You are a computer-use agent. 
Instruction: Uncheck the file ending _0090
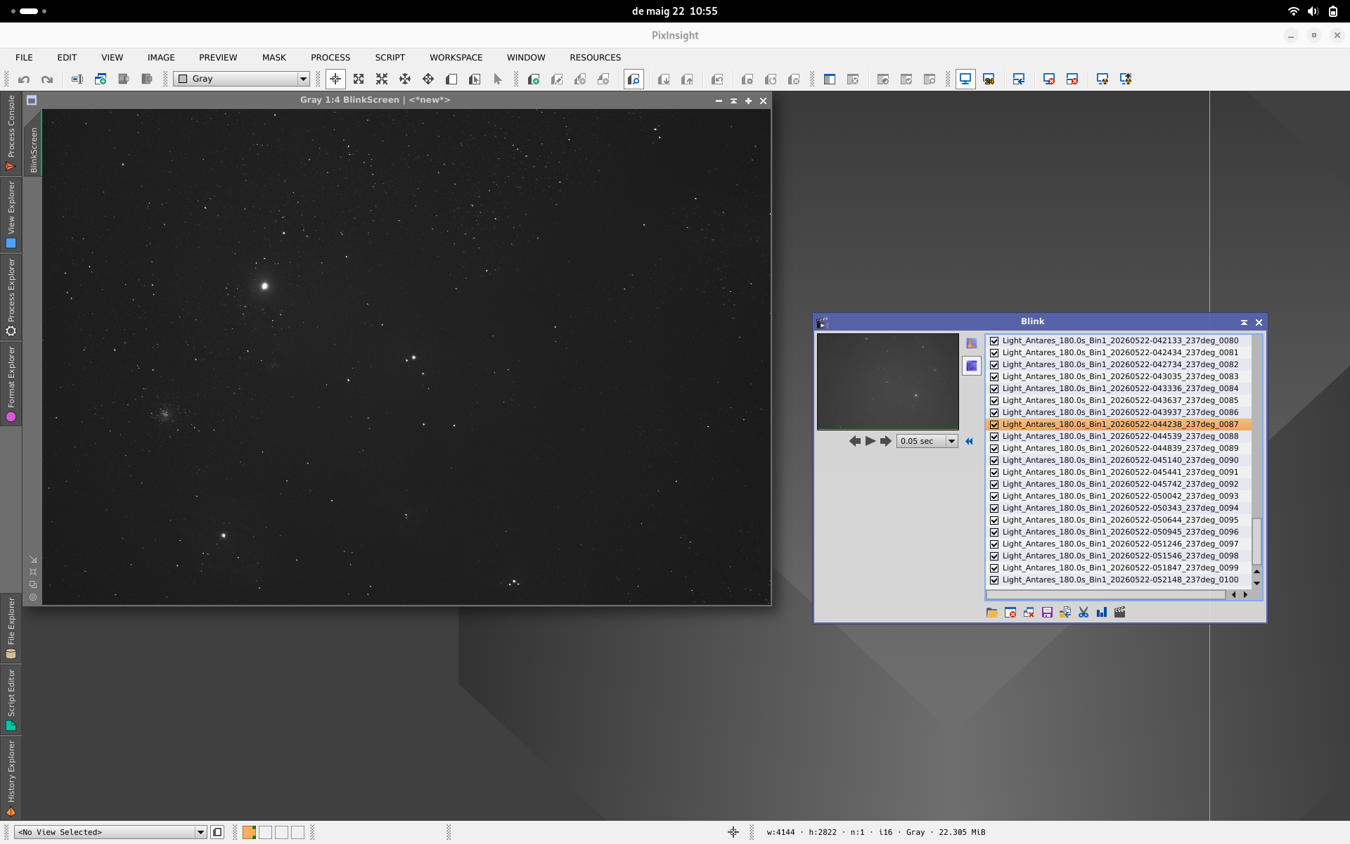[994, 461]
